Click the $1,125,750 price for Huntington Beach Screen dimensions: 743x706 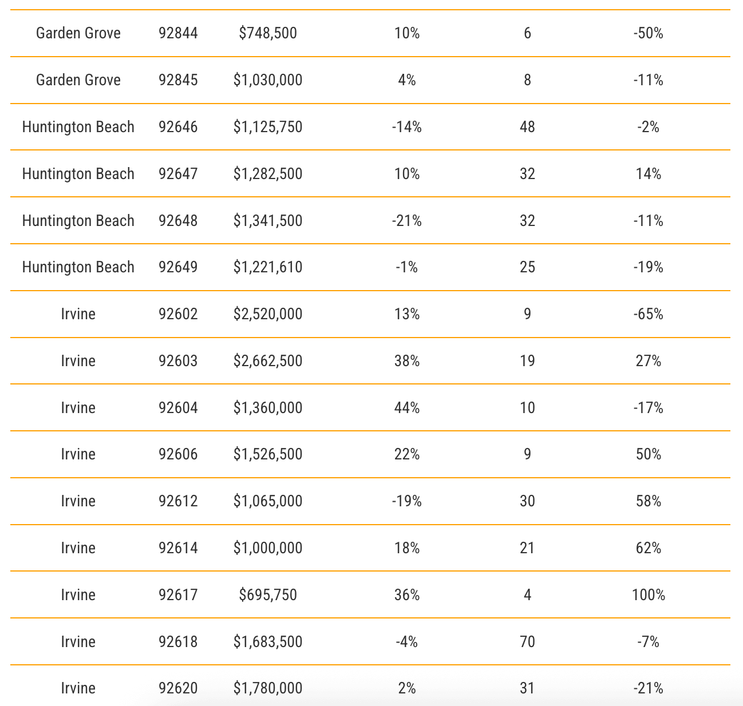pos(268,127)
